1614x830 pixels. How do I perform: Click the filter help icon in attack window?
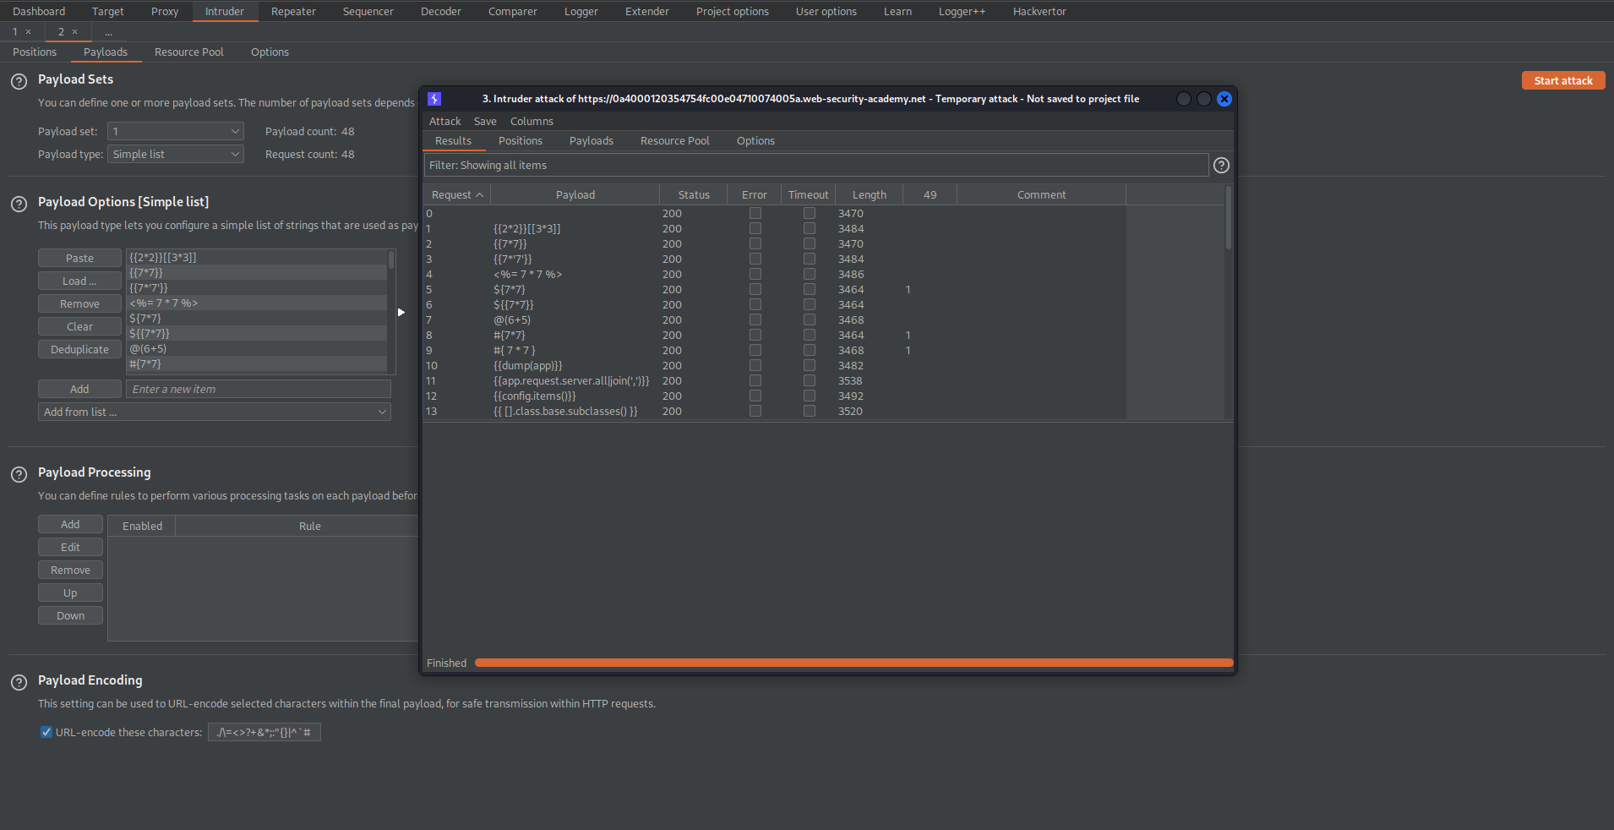[1221, 165]
